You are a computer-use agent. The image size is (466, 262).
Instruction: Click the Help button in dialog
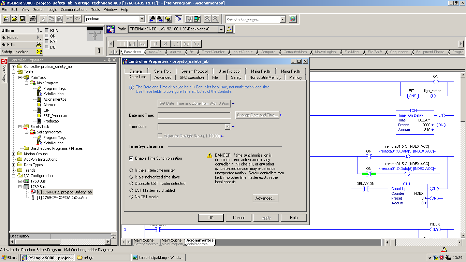(x=294, y=218)
